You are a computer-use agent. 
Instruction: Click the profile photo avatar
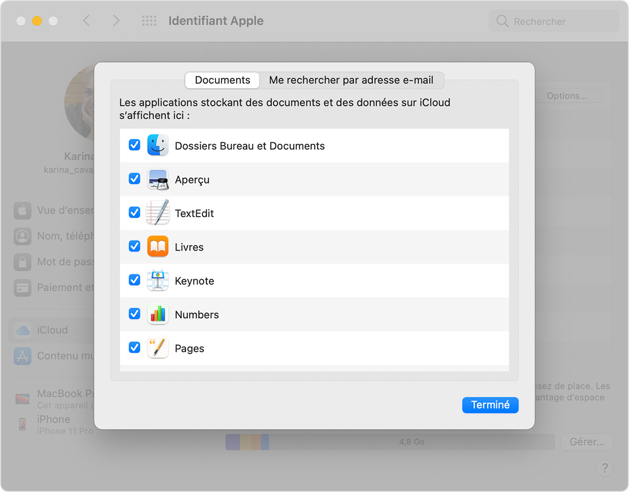80,102
